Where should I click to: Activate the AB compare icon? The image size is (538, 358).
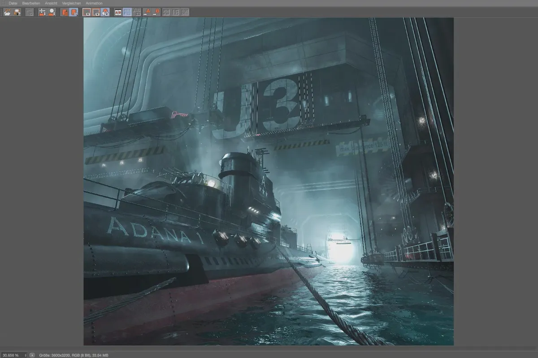[118, 12]
